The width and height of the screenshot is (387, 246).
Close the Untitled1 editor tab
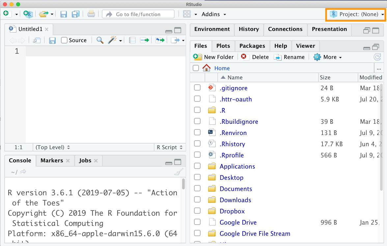coord(47,29)
